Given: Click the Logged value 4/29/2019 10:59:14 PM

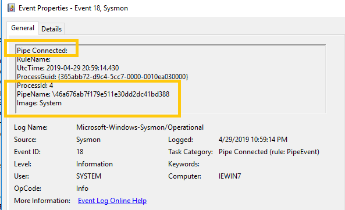Looking at the screenshot, I should point(253,140).
